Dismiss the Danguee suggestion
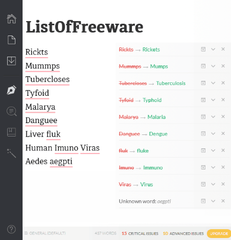Screen dimensions: 231x240 [223, 133]
